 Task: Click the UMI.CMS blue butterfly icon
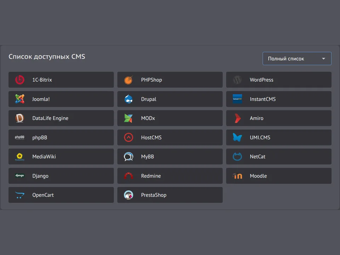tap(237, 137)
